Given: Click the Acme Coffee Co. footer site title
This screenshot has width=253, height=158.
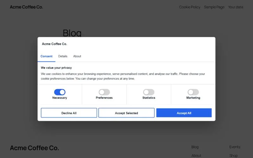Looking at the screenshot, I should pos(34,148).
